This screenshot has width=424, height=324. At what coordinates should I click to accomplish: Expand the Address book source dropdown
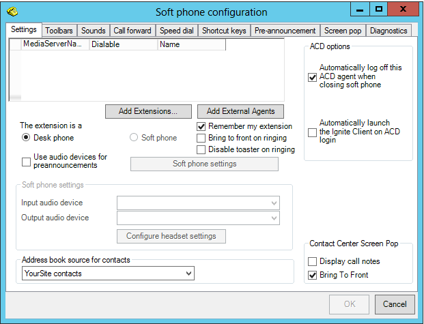[x=188, y=274]
